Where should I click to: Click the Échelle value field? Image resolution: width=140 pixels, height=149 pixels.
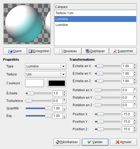tap(57, 93)
